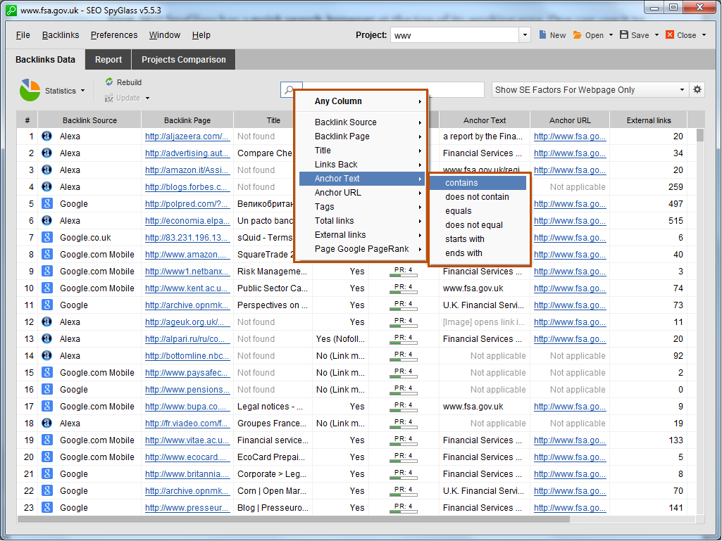Viewport: 722px width, 541px height.
Task: Select the Backlinks Data tab
Action: (x=45, y=59)
